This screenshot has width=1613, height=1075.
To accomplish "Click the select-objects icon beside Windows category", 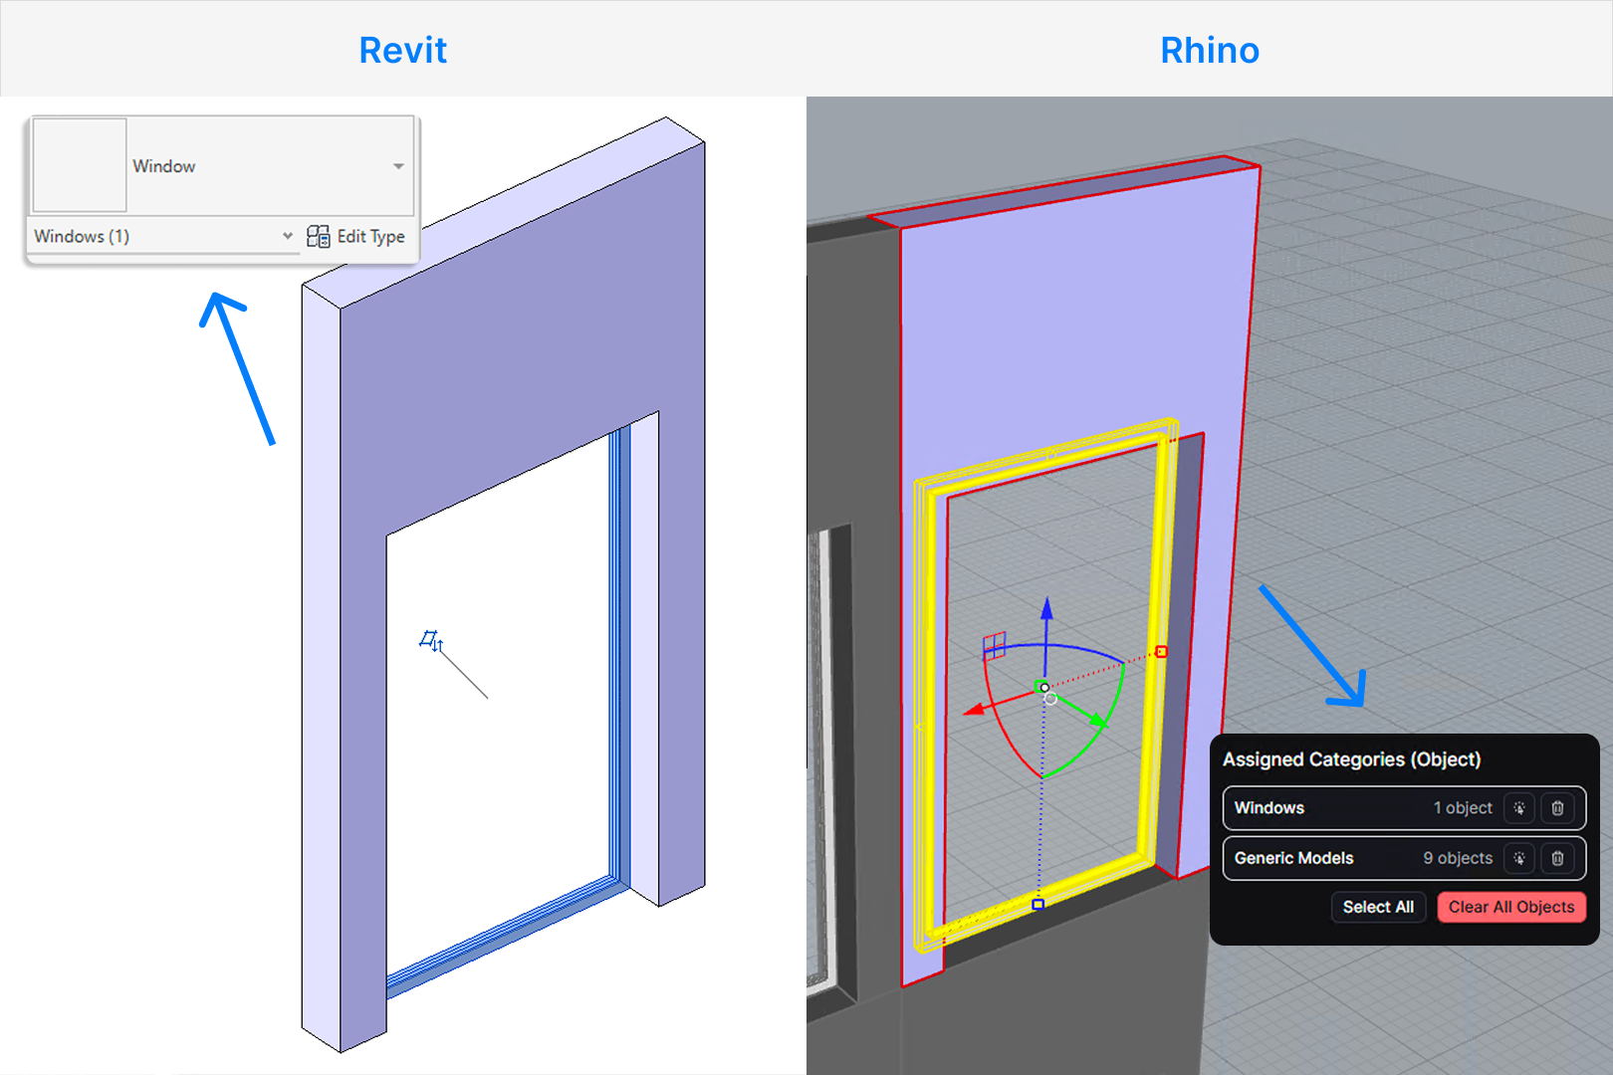I will tap(1519, 808).
